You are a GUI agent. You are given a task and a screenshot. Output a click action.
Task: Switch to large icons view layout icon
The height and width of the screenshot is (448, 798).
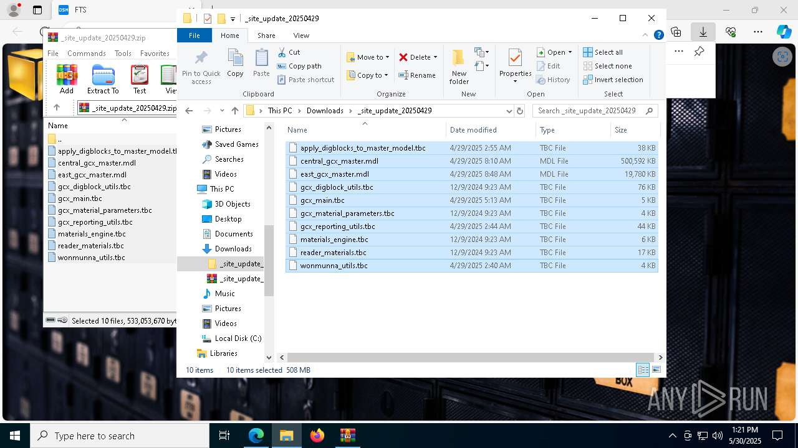[x=656, y=370]
